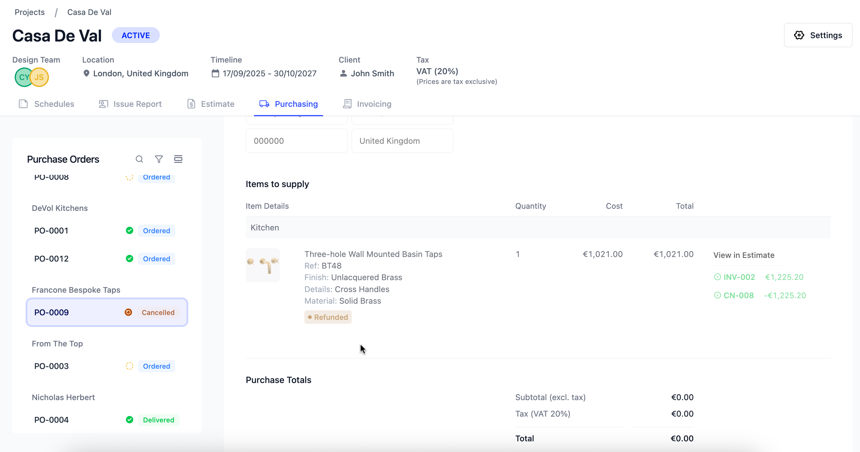860x452 pixels.
Task: Click the From The Top supplier heading
Action: (57, 344)
